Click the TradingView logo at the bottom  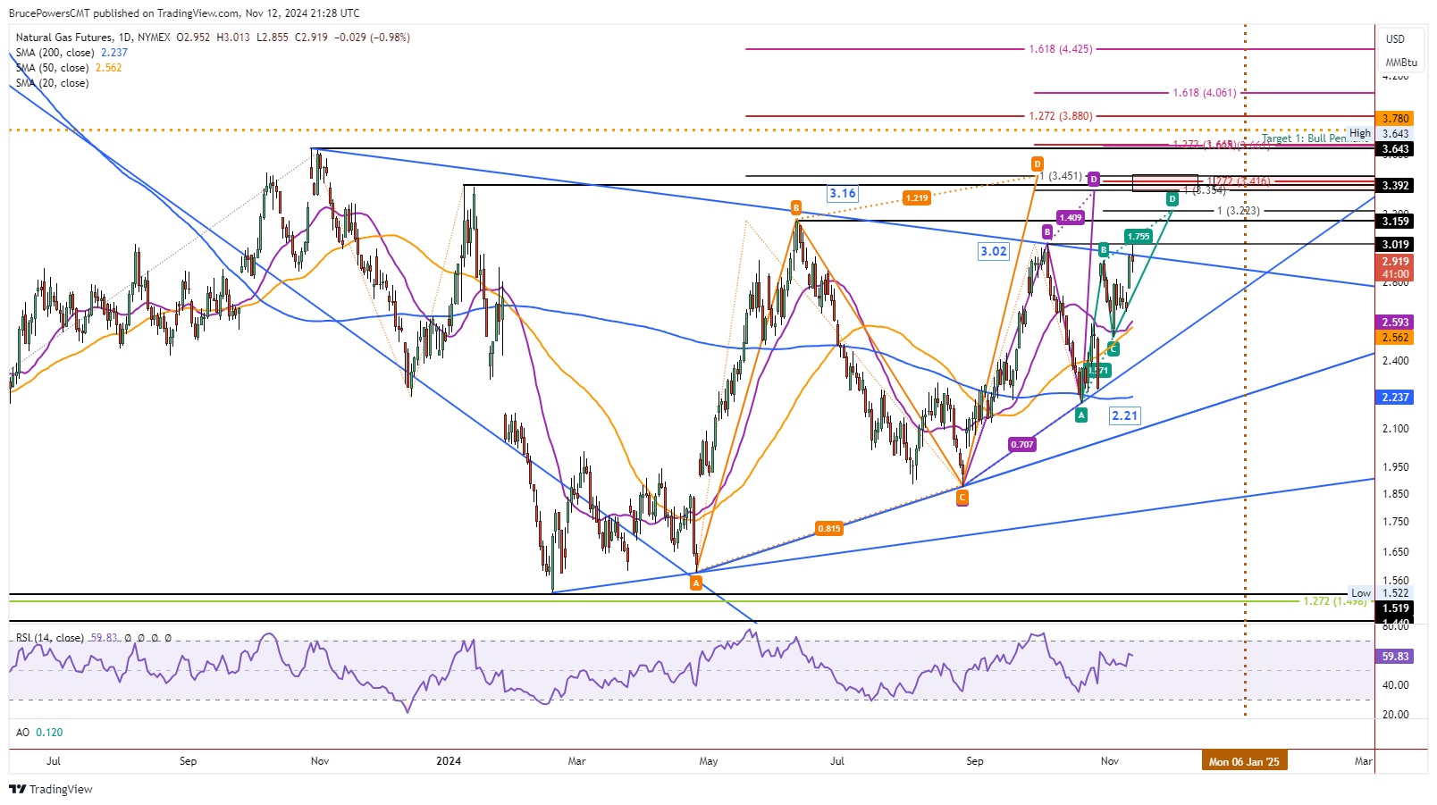(x=51, y=789)
